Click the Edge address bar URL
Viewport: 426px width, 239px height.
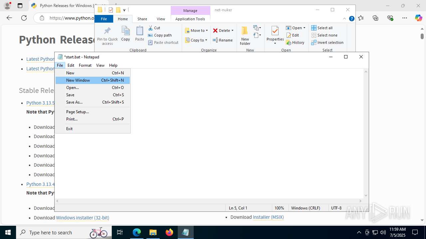(x=72, y=18)
